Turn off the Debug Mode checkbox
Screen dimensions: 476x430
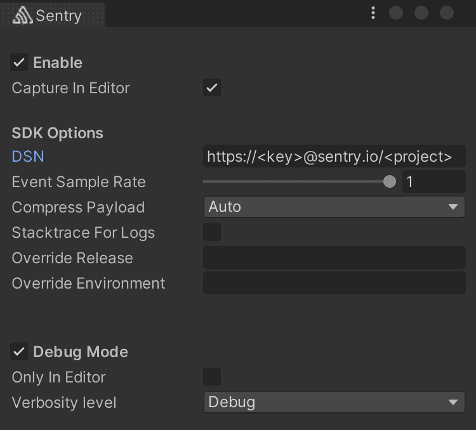pos(20,352)
